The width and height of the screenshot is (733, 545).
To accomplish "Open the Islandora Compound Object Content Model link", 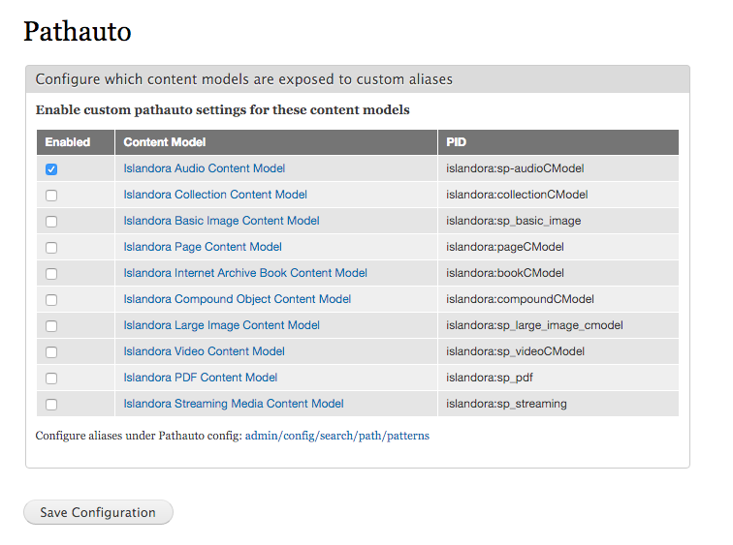I will click(237, 299).
